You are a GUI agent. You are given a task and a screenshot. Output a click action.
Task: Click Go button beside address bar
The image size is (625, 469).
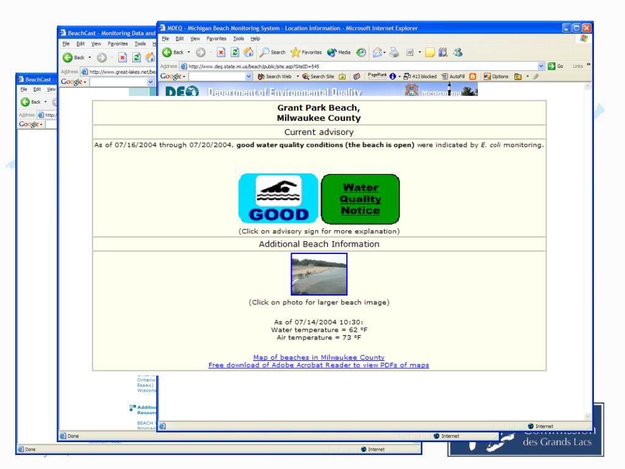click(555, 66)
